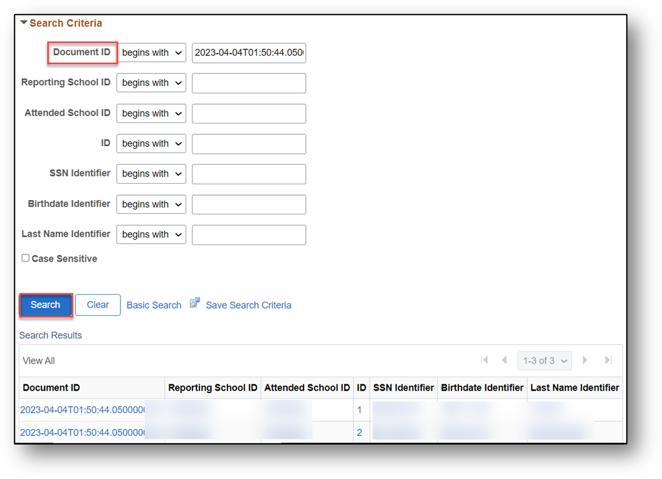Image resolution: width=662 pixels, height=479 pixels.
Task: Open SSN Identifier operator dropdown
Action: tap(151, 174)
